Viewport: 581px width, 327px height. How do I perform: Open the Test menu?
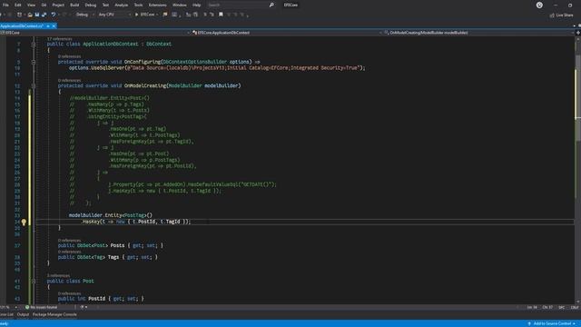point(105,5)
